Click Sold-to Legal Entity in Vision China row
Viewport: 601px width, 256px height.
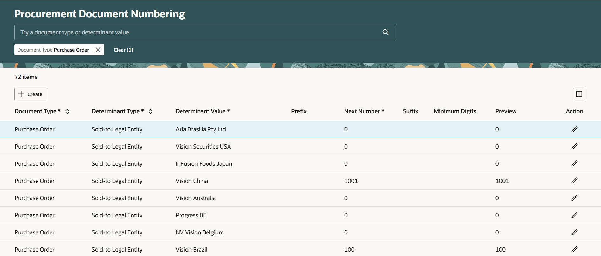point(117,181)
